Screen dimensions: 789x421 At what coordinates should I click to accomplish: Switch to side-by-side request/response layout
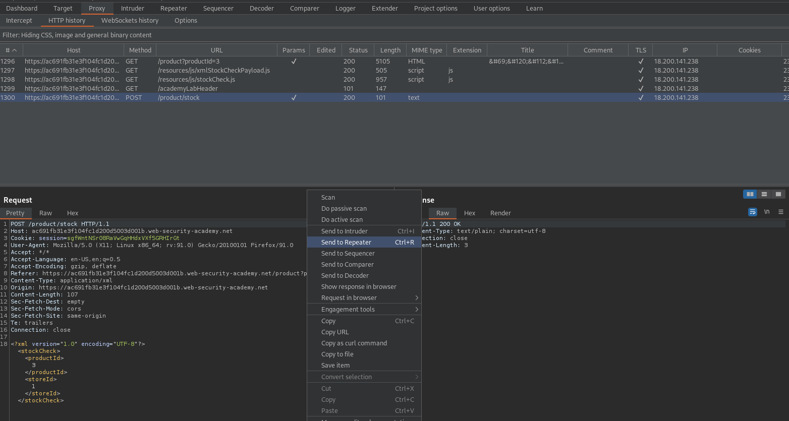point(750,194)
